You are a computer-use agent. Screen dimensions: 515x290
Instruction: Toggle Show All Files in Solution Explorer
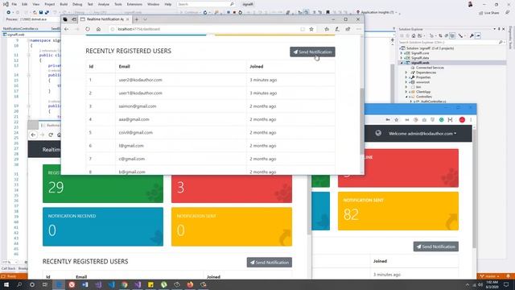click(452, 35)
